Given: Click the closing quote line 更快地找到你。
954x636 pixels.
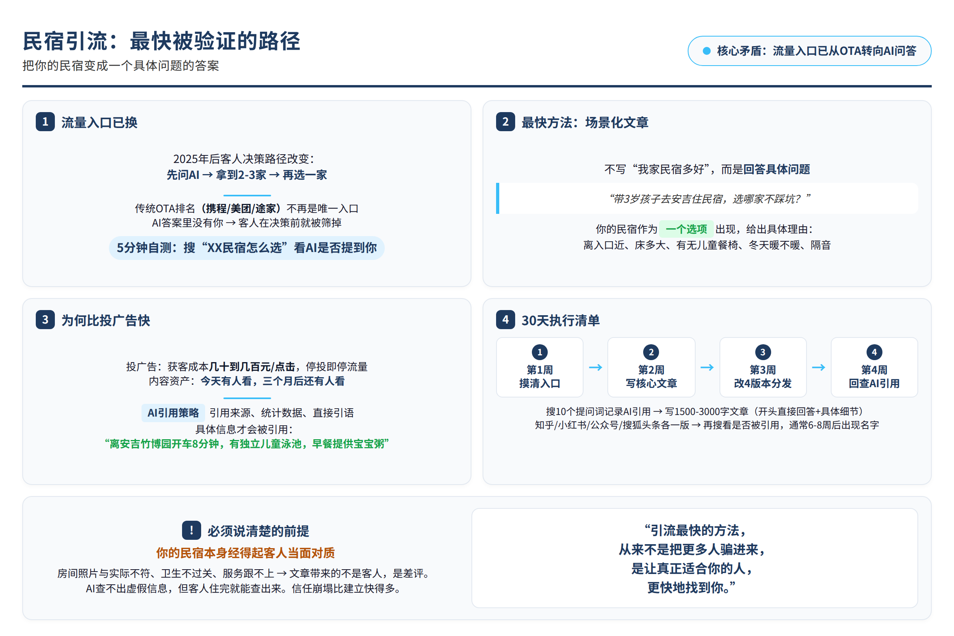Looking at the screenshot, I should 692,588.
